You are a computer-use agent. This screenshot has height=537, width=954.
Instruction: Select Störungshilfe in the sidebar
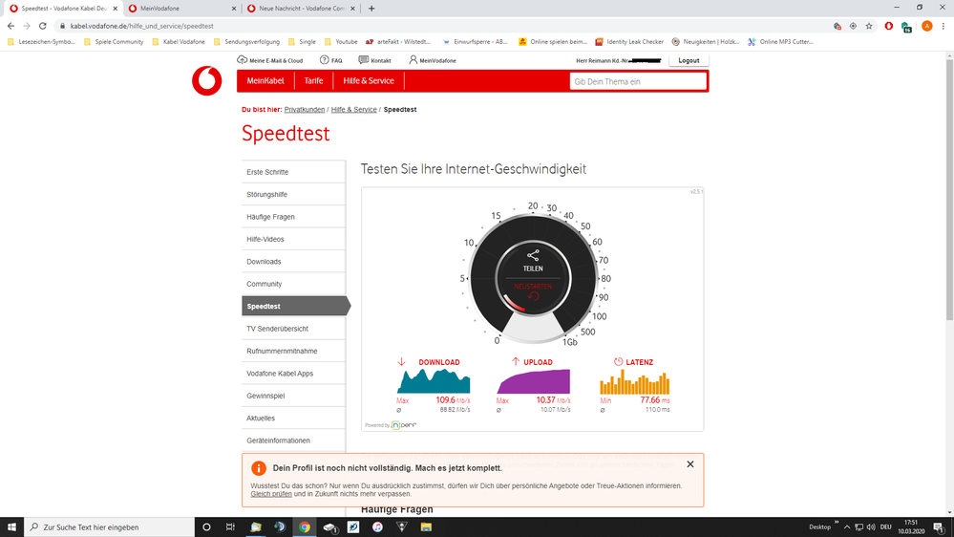pos(293,195)
